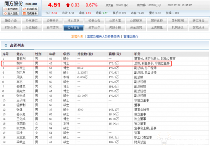Click the stock name 同方股份
Image resolution: width=210 pixels, height=146 pixels.
14,3
